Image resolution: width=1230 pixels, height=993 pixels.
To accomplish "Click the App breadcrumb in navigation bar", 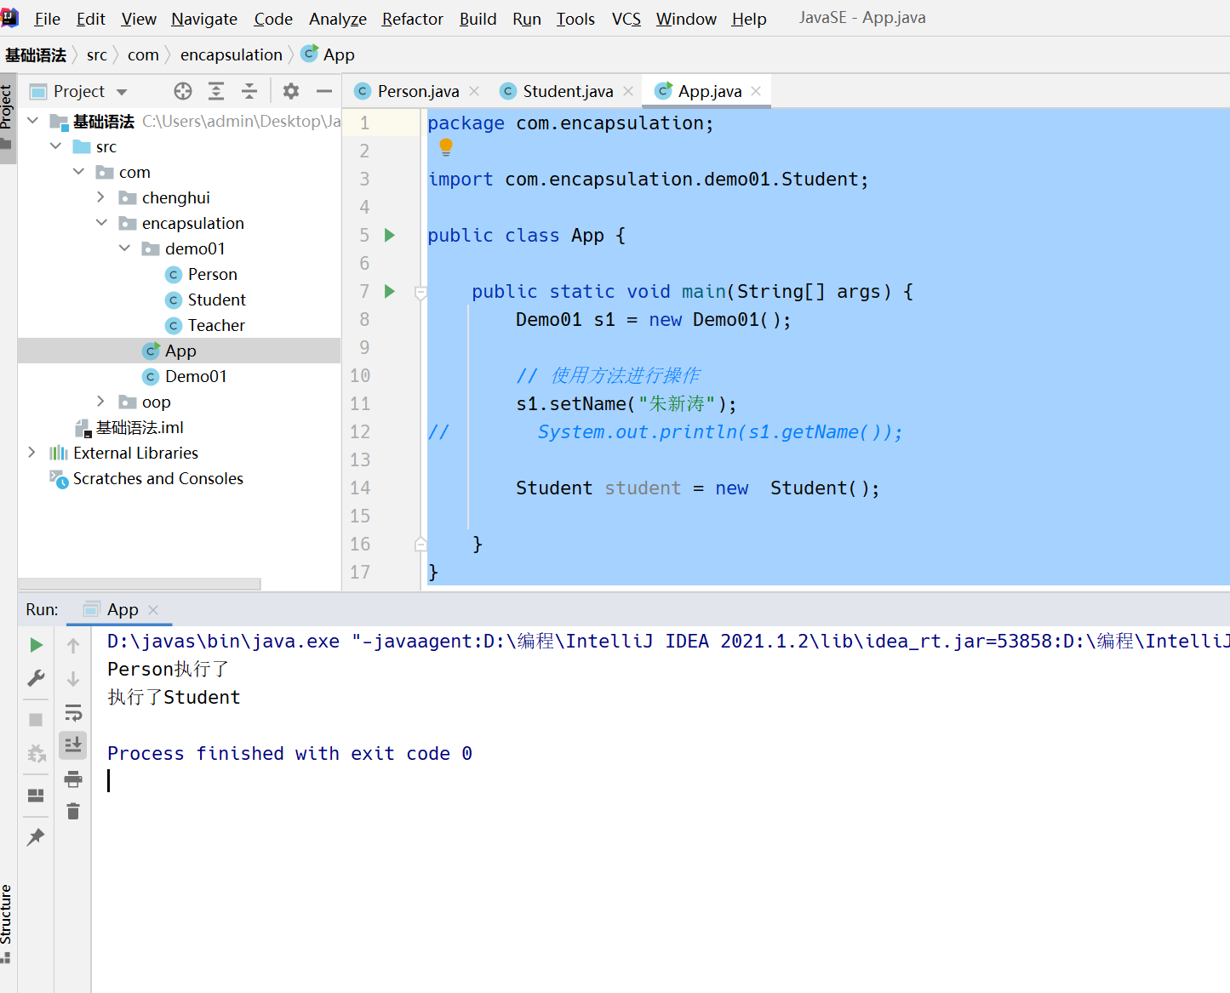I will click(329, 54).
